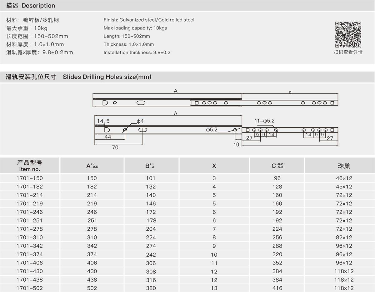Click A value '374' in 1701-374 row
This screenshot has width=375, height=292.
[x=92, y=254]
